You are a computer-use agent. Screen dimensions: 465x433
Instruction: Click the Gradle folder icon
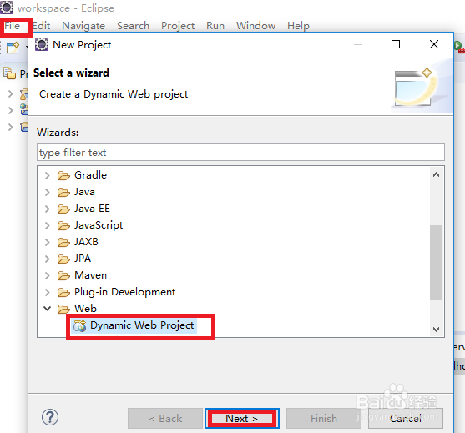pyautogui.click(x=63, y=175)
